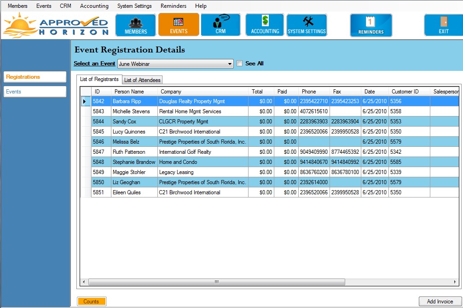Expand the Select an Event dropdown
The image size is (463, 308).
[230, 64]
